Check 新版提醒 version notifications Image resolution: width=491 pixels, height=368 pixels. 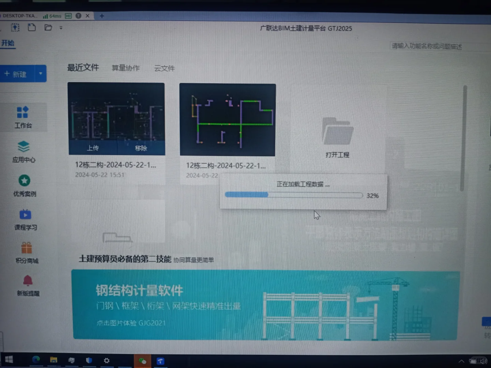point(27,285)
